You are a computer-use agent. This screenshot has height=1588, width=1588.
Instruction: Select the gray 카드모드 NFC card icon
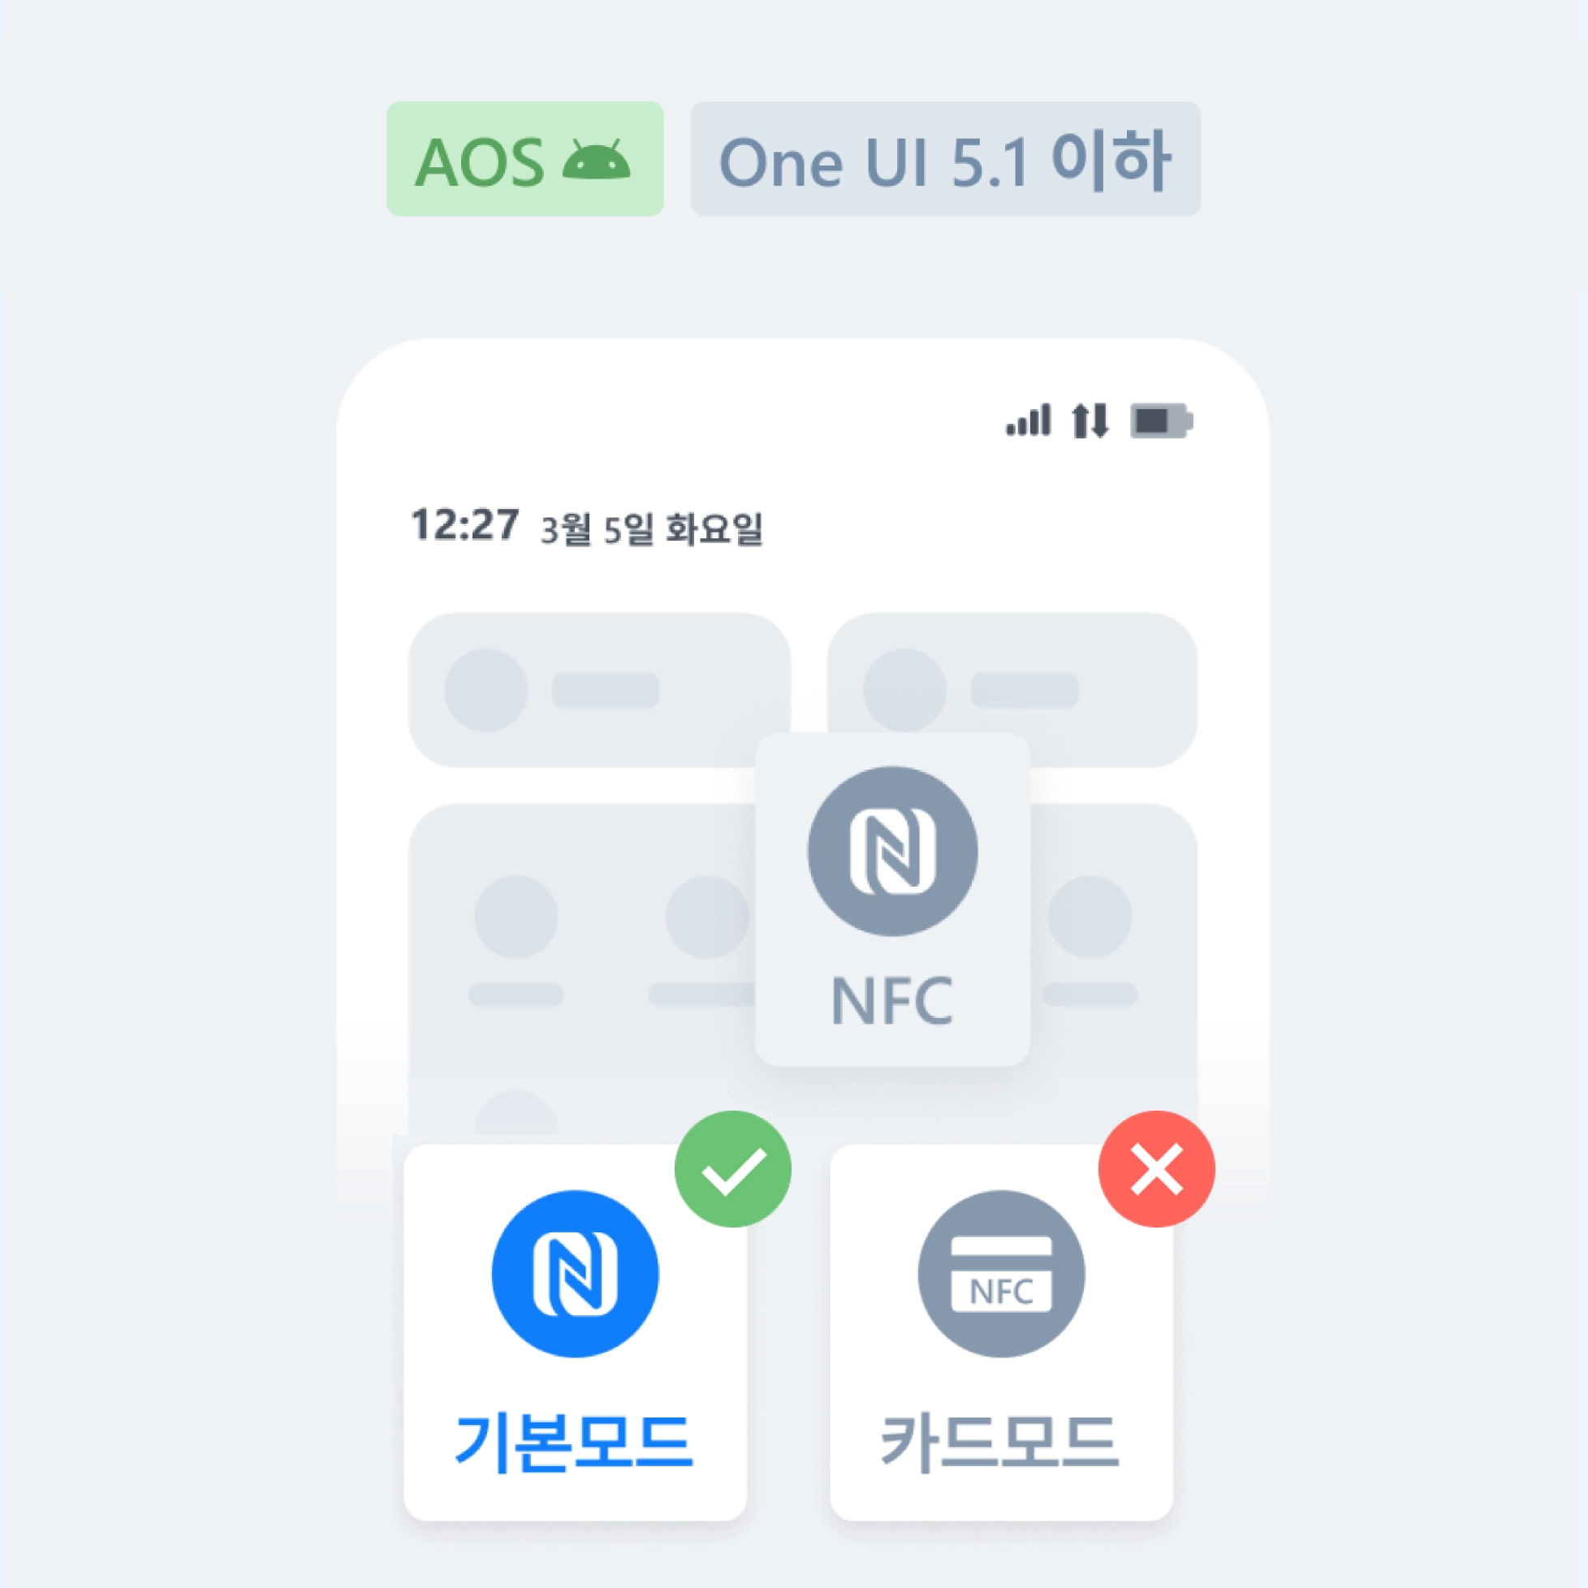coord(1001,1274)
